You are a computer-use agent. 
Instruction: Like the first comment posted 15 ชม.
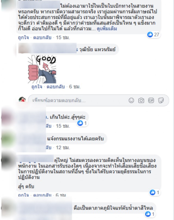click(x=23, y=38)
